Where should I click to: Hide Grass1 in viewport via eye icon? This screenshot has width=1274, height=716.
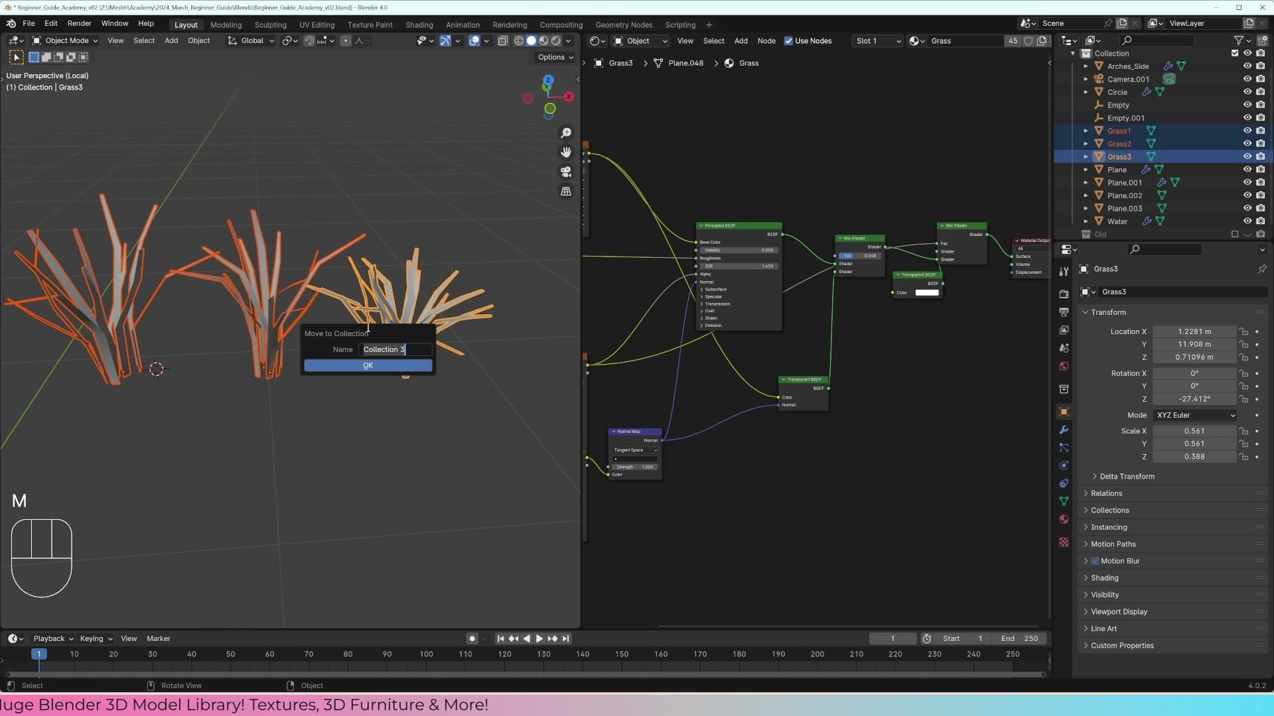(1247, 131)
